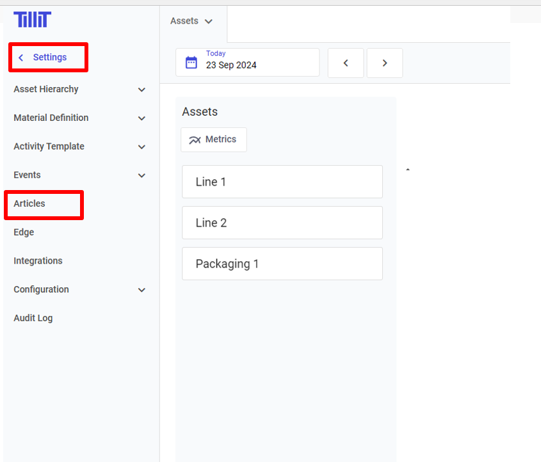This screenshot has height=462, width=541.
Task: Expand the Configuration section
Action: click(142, 290)
